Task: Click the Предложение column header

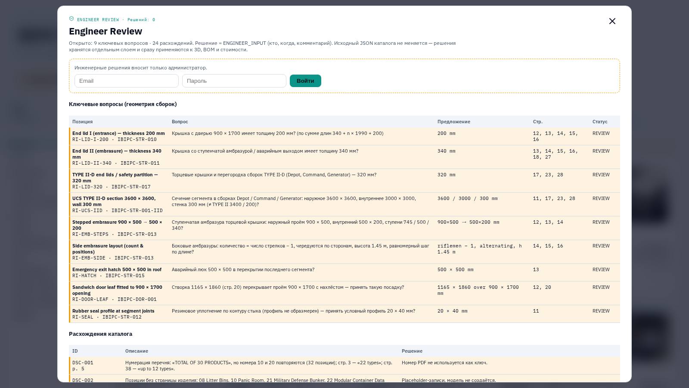Action: (454, 122)
